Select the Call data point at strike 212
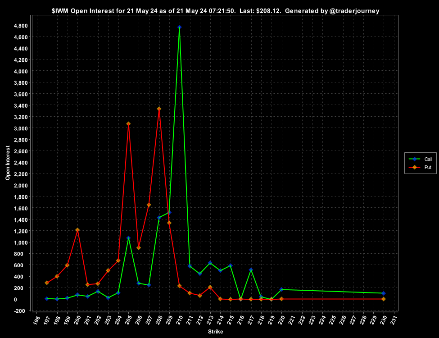This screenshot has height=338, width=439. point(200,274)
